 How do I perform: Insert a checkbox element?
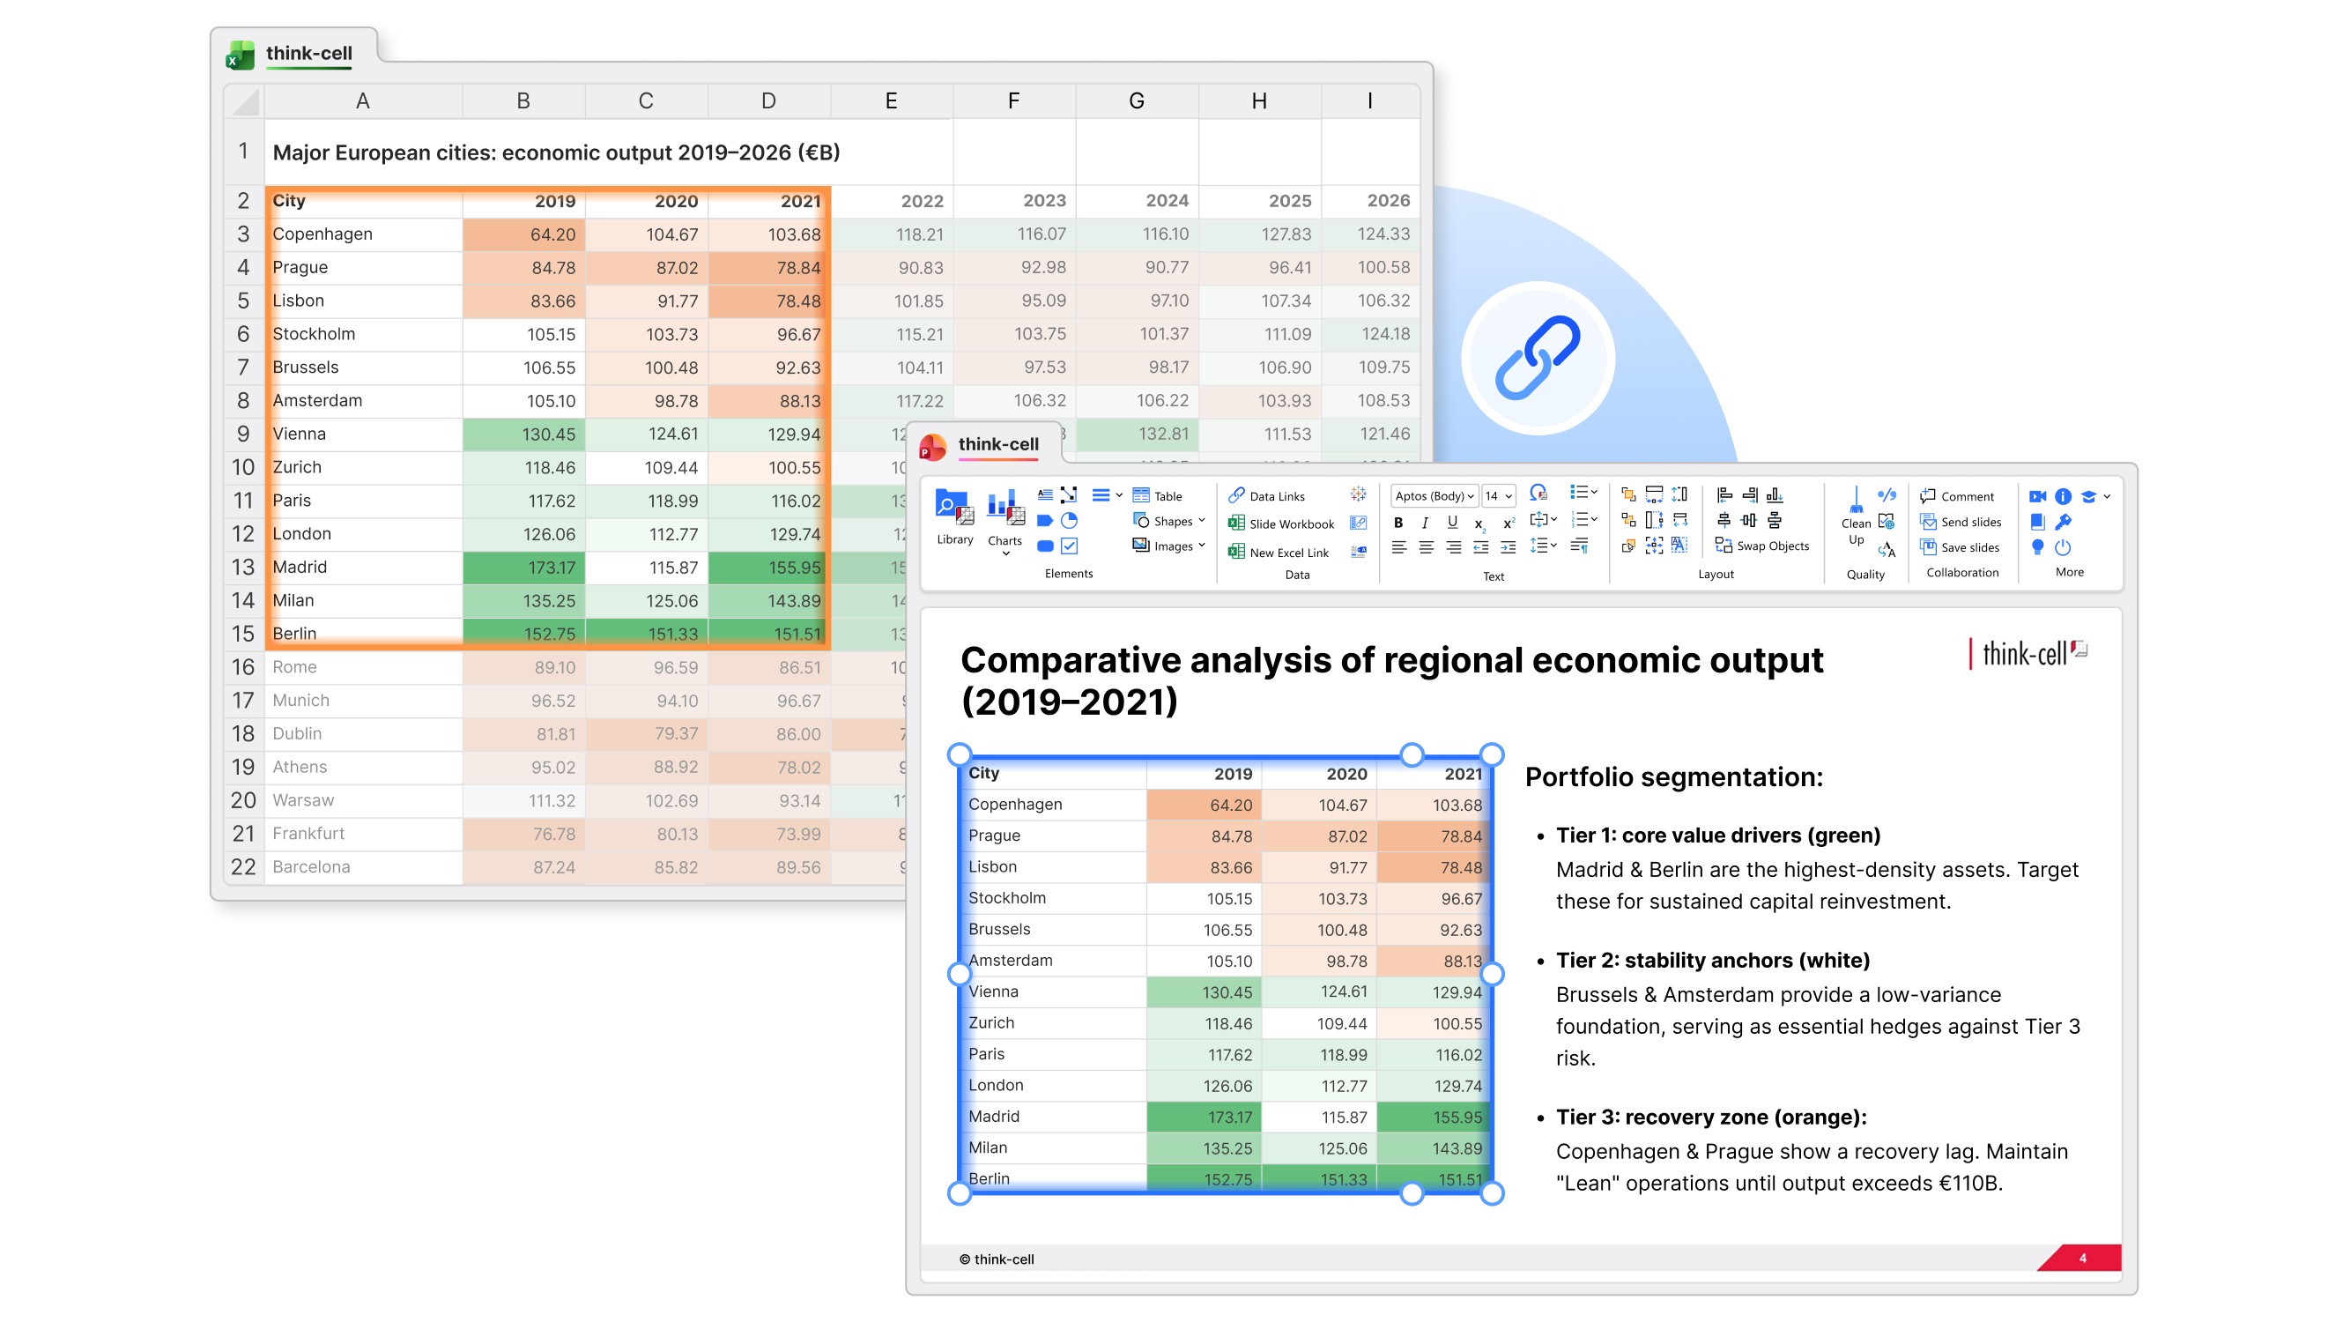click(1070, 546)
